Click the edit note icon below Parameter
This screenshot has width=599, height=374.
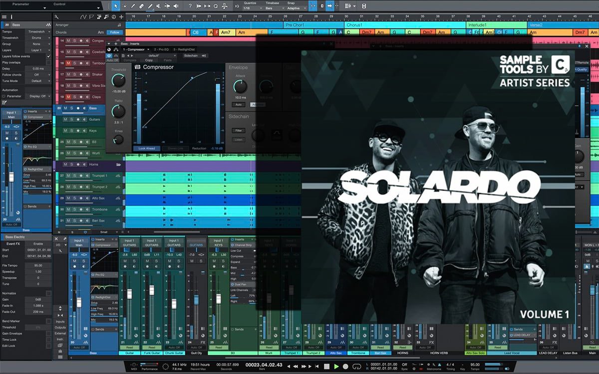pyautogui.click(x=4, y=102)
